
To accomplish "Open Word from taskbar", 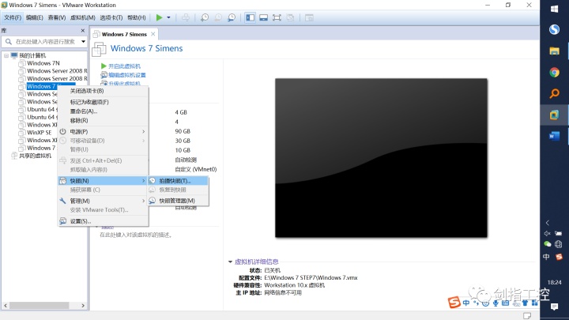I will [554, 136].
